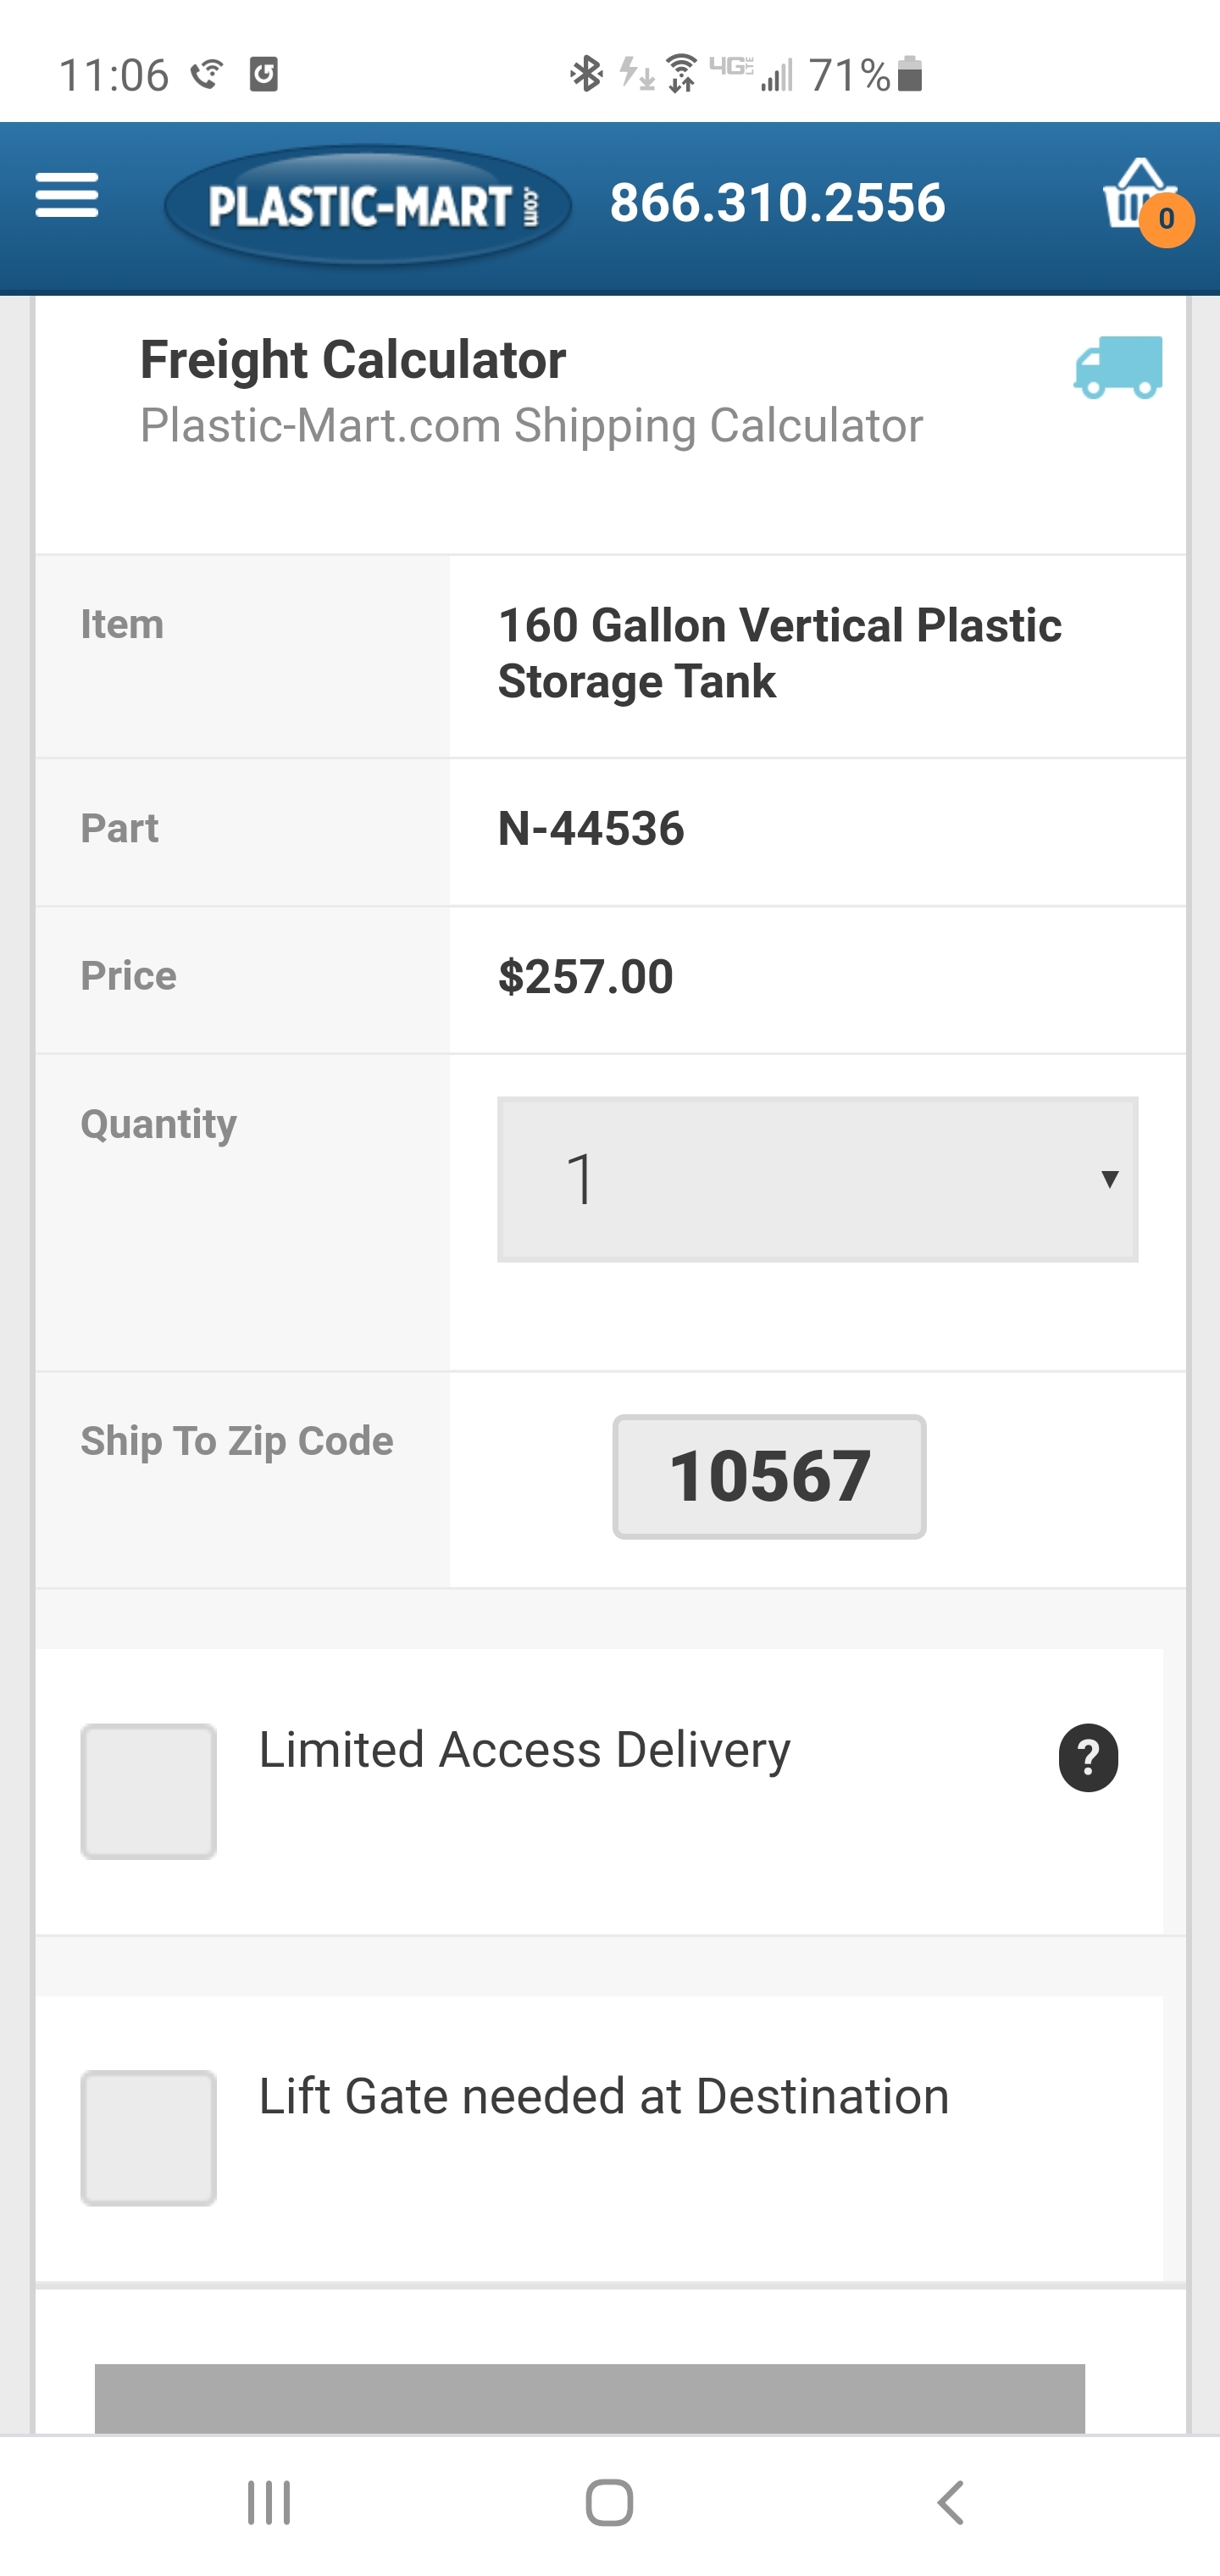Tap the cart item count badge
This screenshot has height=2576, width=1220.
[1166, 219]
